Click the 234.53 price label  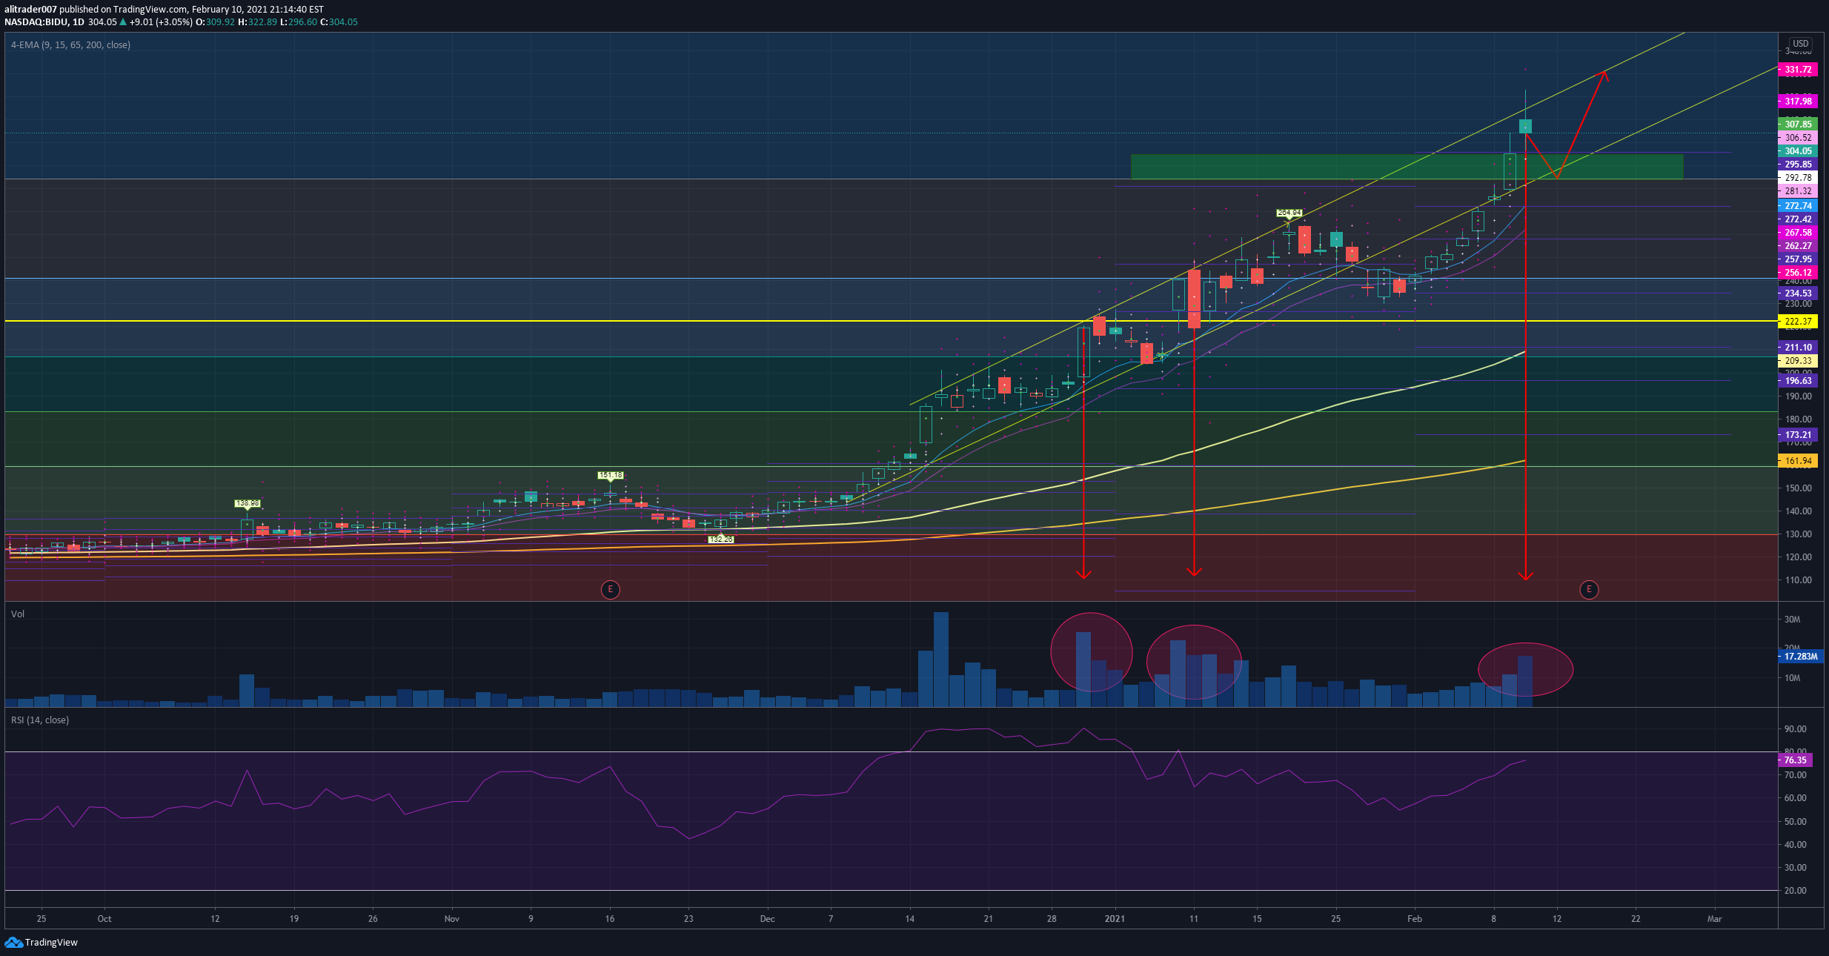click(x=1798, y=293)
